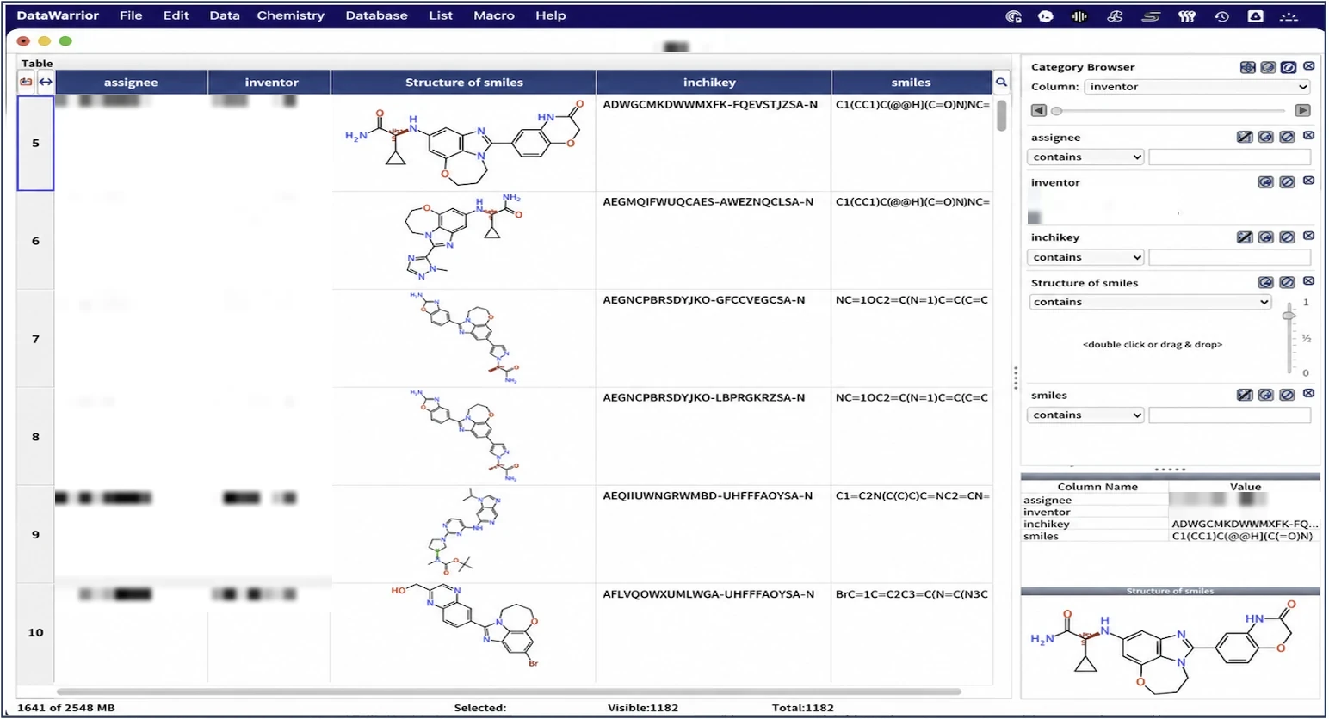1329x719 pixels.
Task: Select row 7 by its row number
Action: [x=35, y=339]
